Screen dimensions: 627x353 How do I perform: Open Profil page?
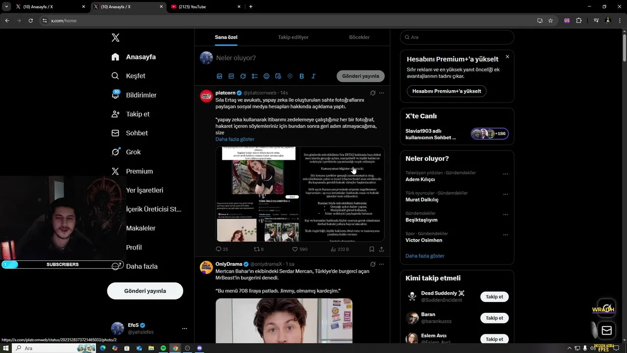[134, 247]
